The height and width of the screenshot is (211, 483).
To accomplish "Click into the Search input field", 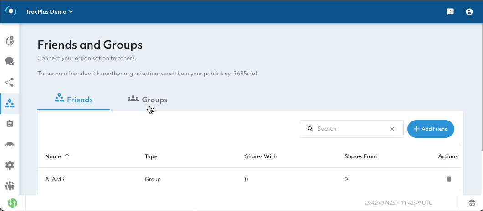I will coord(349,129).
